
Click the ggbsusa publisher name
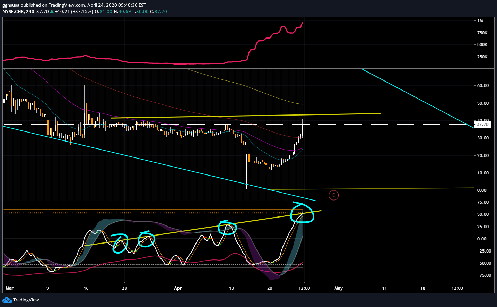tap(11, 5)
